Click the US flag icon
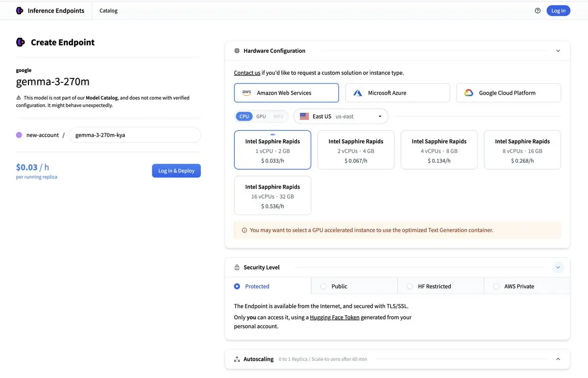The width and height of the screenshot is (588, 378). [x=304, y=116]
